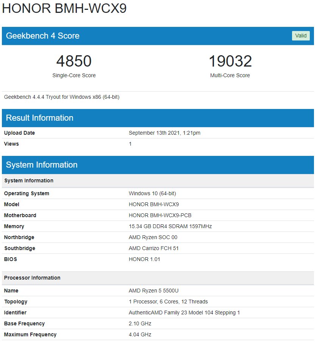Click the Views count value 1
Image resolution: width=317 pixels, height=342 pixels.
(130, 144)
